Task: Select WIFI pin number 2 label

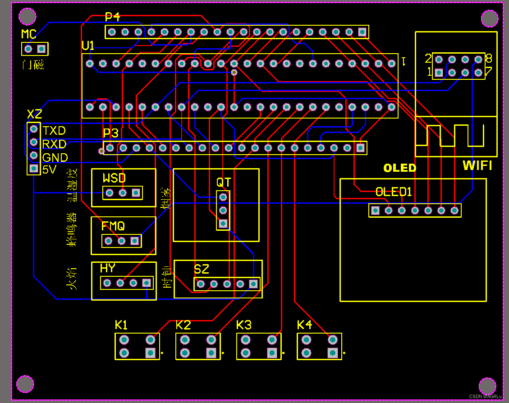Action: coord(428,59)
